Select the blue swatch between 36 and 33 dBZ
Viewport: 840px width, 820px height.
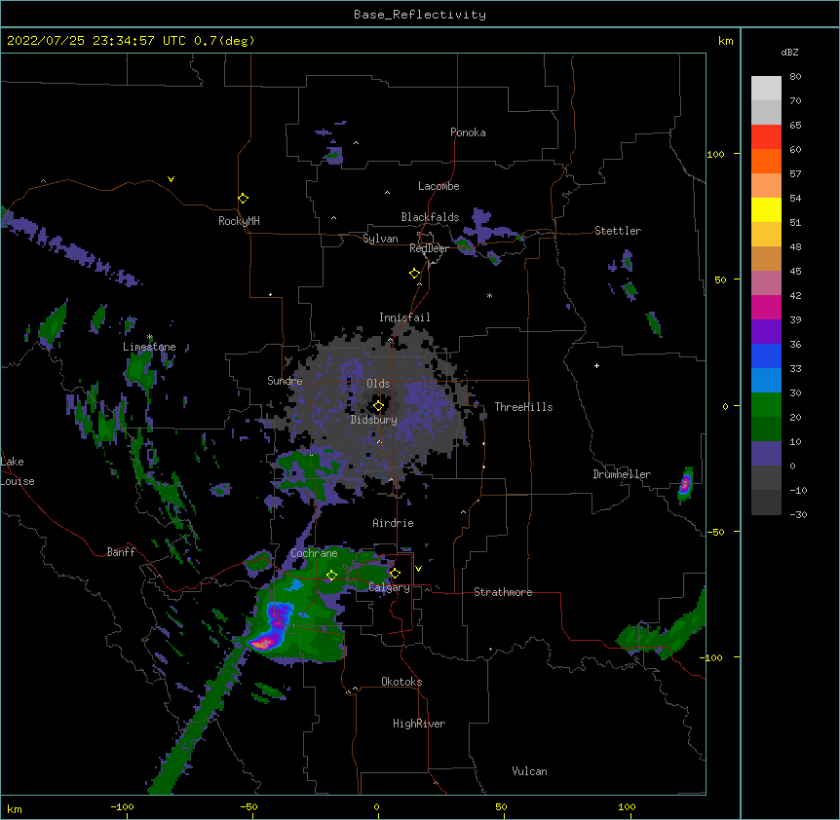click(766, 355)
